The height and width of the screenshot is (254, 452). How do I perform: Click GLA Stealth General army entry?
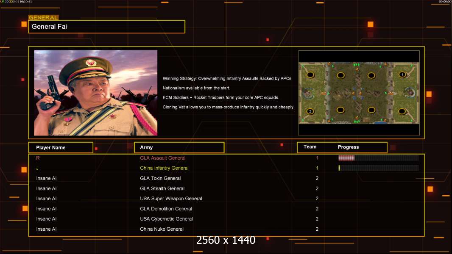162,188
